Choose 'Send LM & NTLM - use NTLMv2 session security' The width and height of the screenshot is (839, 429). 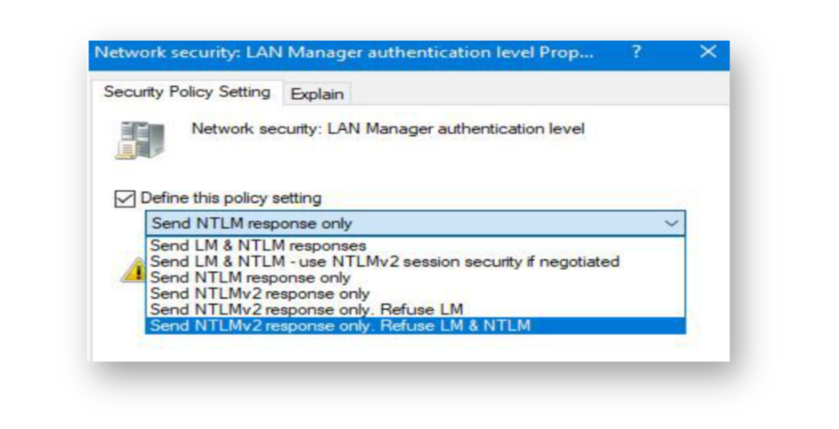[415, 261]
